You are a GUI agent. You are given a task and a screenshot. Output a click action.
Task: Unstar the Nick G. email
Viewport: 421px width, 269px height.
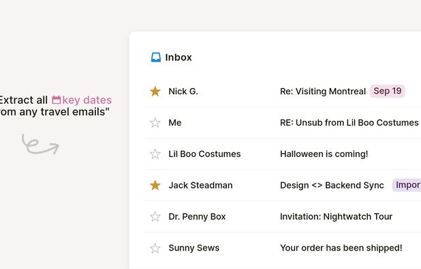[x=155, y=91]
